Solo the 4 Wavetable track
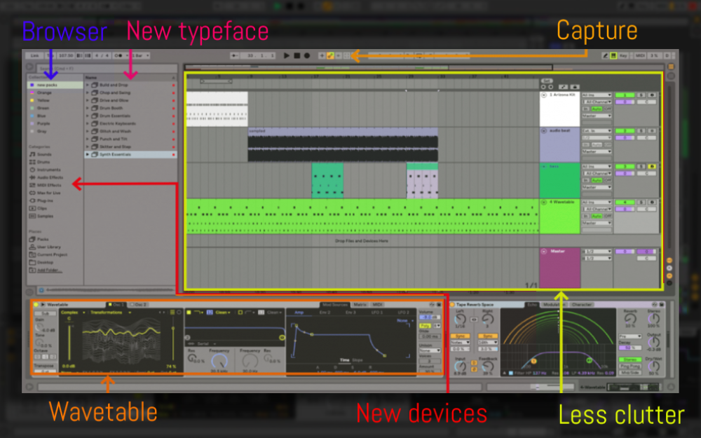 (641, 203)
